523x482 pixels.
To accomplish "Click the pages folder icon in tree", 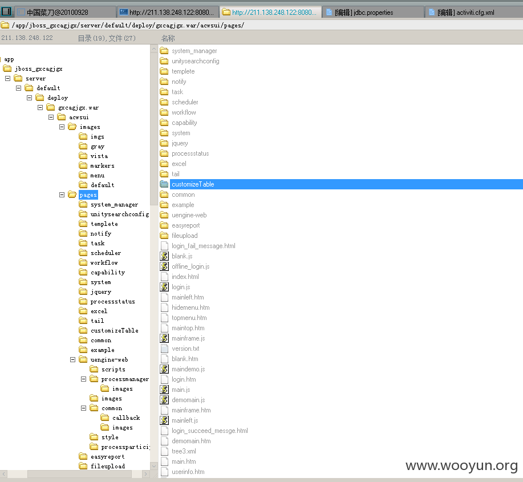I will pyautogui.click(x=72, y=195).
